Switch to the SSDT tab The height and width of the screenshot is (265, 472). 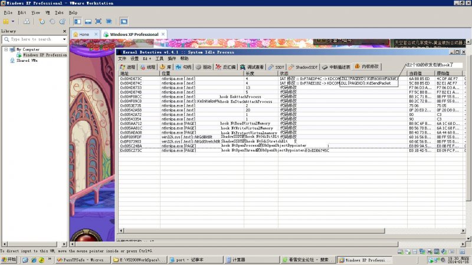click(x=276, y=67)
